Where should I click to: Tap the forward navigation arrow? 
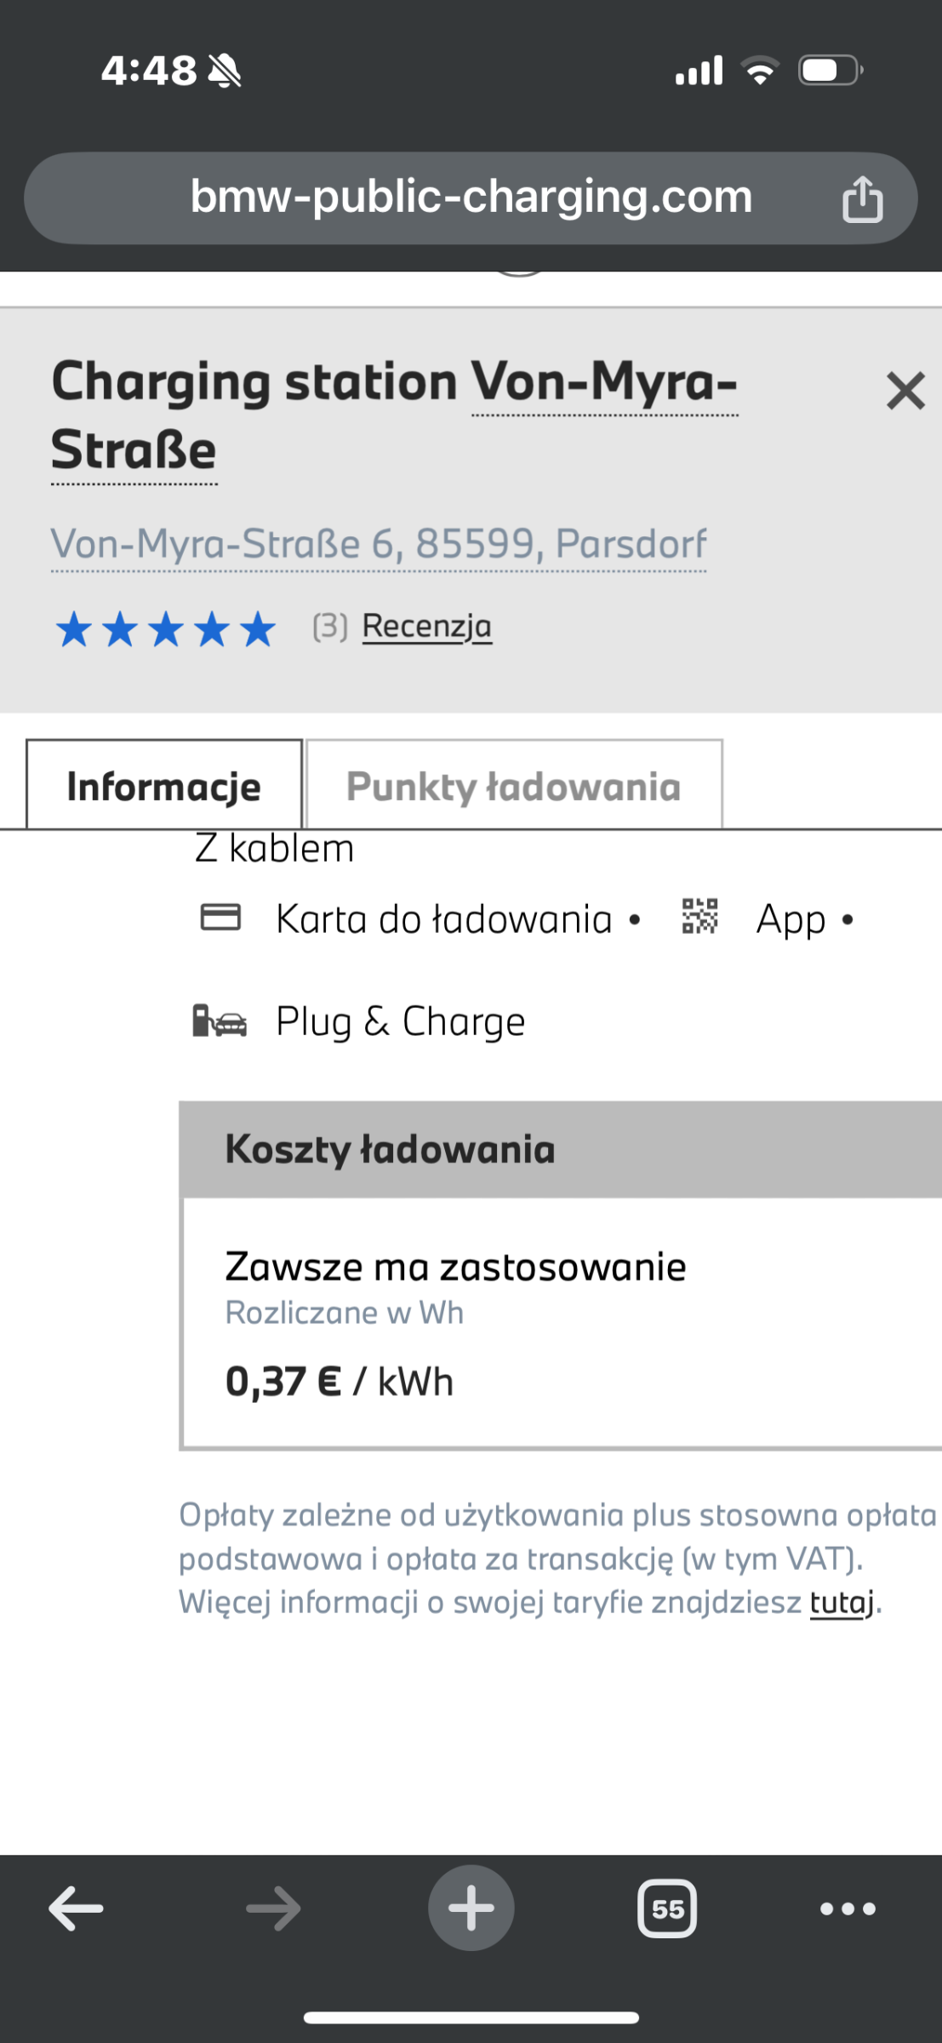(x=273, y=1908)
